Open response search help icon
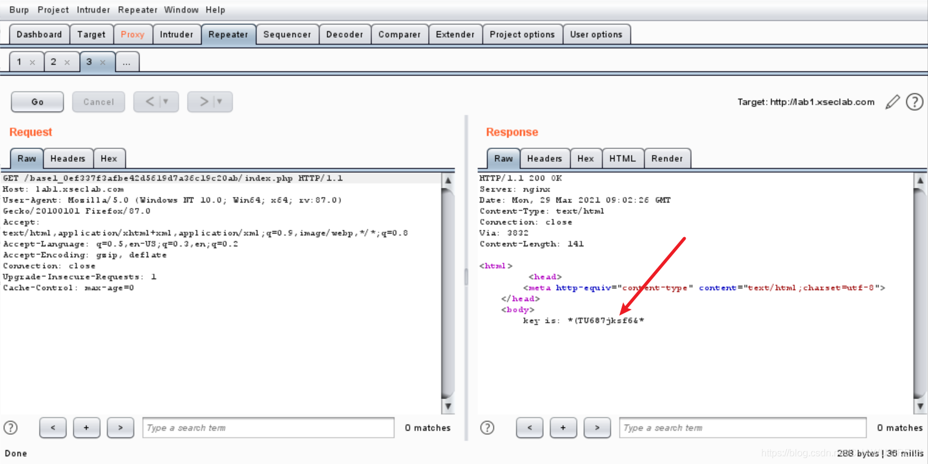 (x=487, y=428)
